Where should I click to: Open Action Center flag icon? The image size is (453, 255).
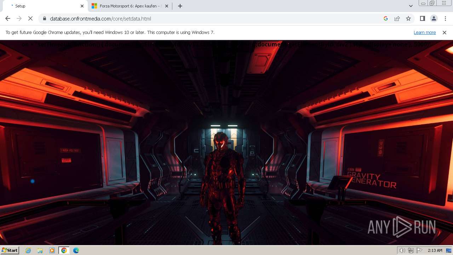click(x=419, y=250)
